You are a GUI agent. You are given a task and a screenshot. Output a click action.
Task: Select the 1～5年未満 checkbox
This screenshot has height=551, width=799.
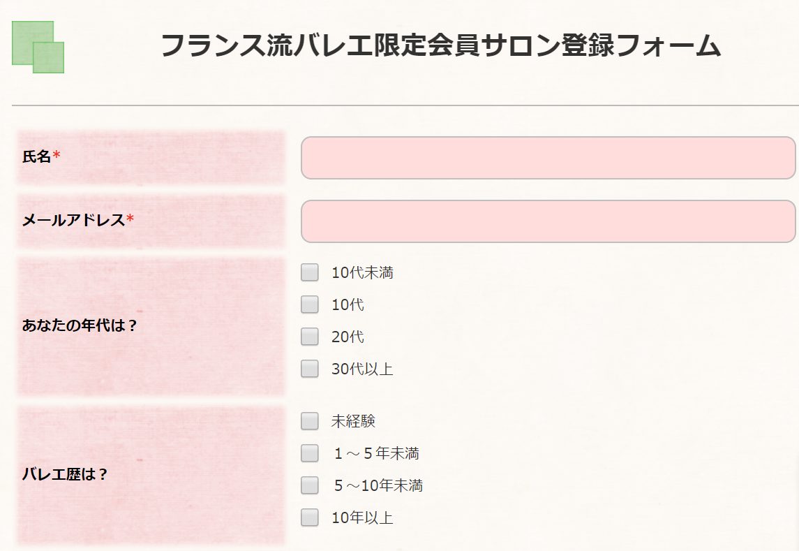click(309, 453)
